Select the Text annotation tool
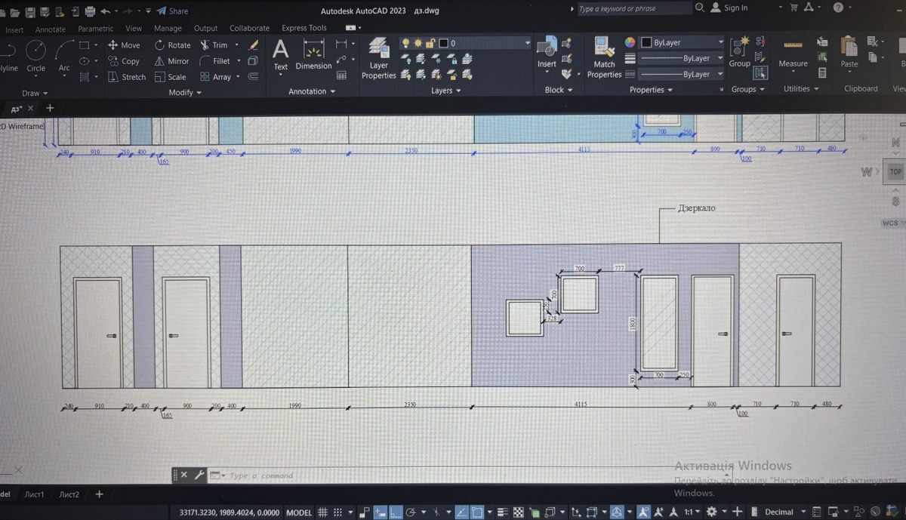This screenshot has width=906, height=520. [x=281, y=54]
